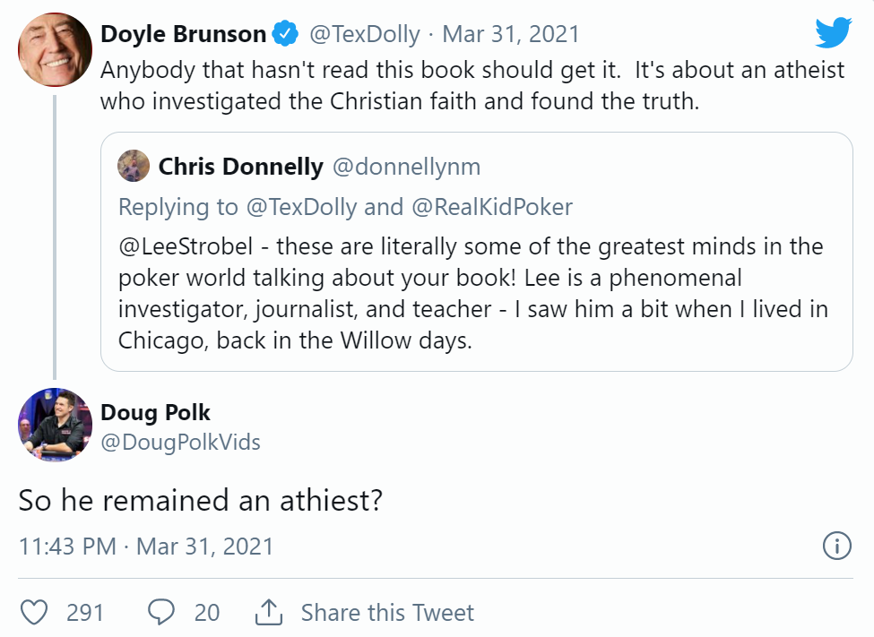This screenshot has height=637, width=874.
Task: Open Doyle Brunson's profile picture
Action: [x=56, y=51]
